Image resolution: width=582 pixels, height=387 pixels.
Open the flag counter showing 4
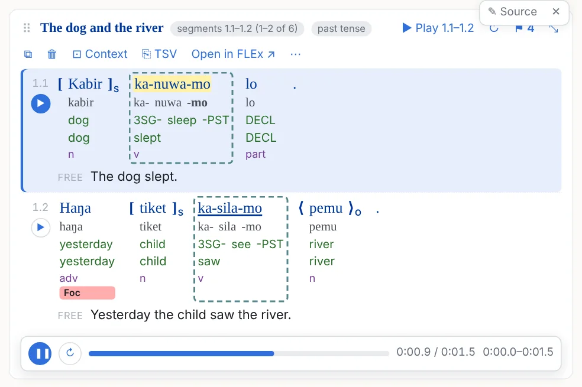coord(525,28)
